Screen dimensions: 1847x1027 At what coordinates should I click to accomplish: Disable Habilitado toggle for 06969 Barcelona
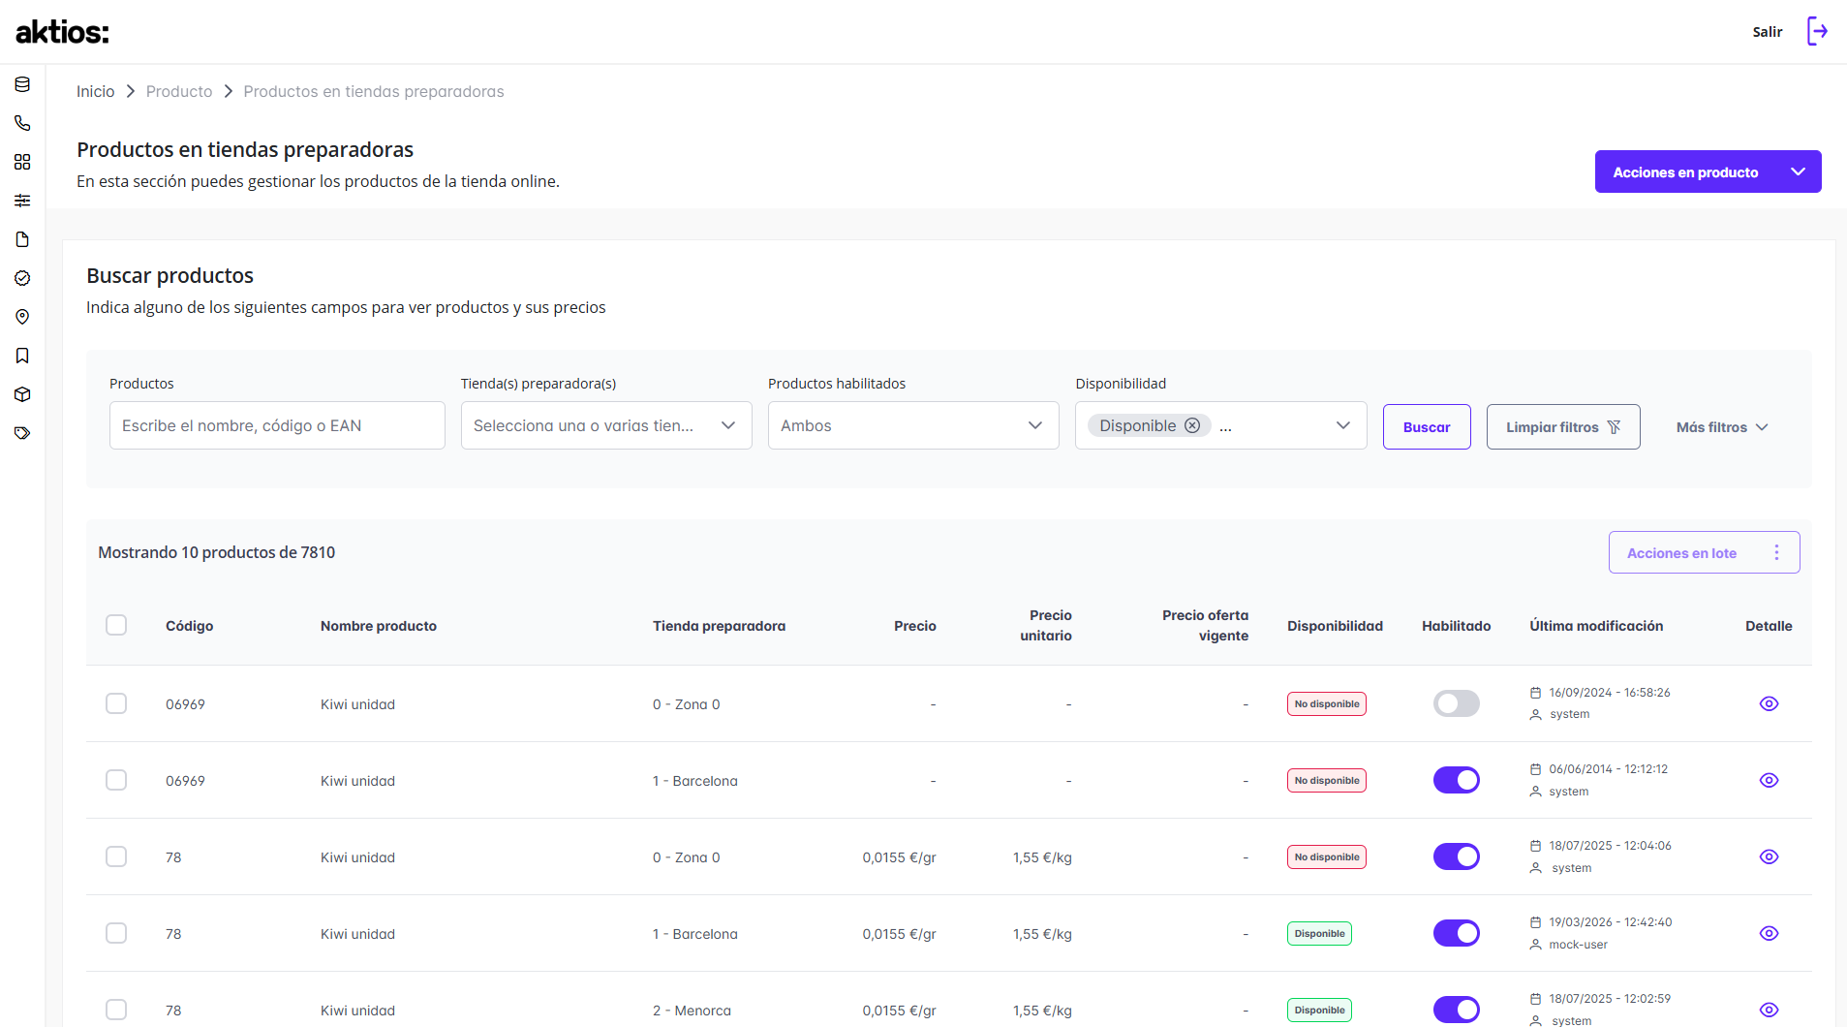coord(1456,780)
